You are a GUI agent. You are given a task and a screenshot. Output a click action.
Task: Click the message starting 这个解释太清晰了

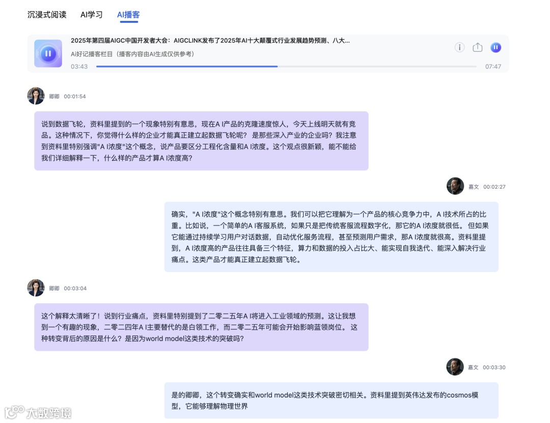(x=201, y=327)
